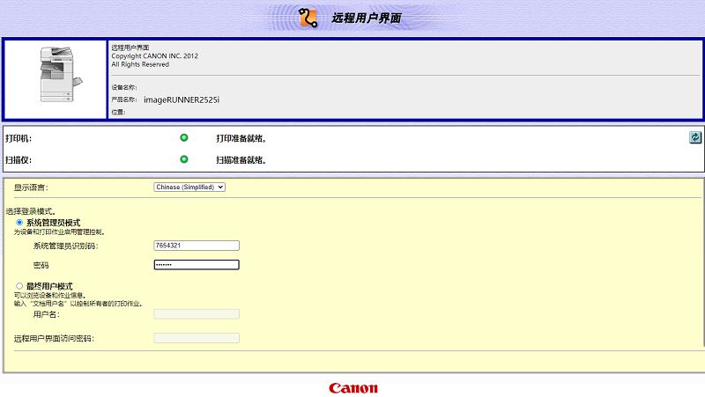Click the 打印机 status label
This screenshot has height=397, width=705.
click(x=19, y=138)
